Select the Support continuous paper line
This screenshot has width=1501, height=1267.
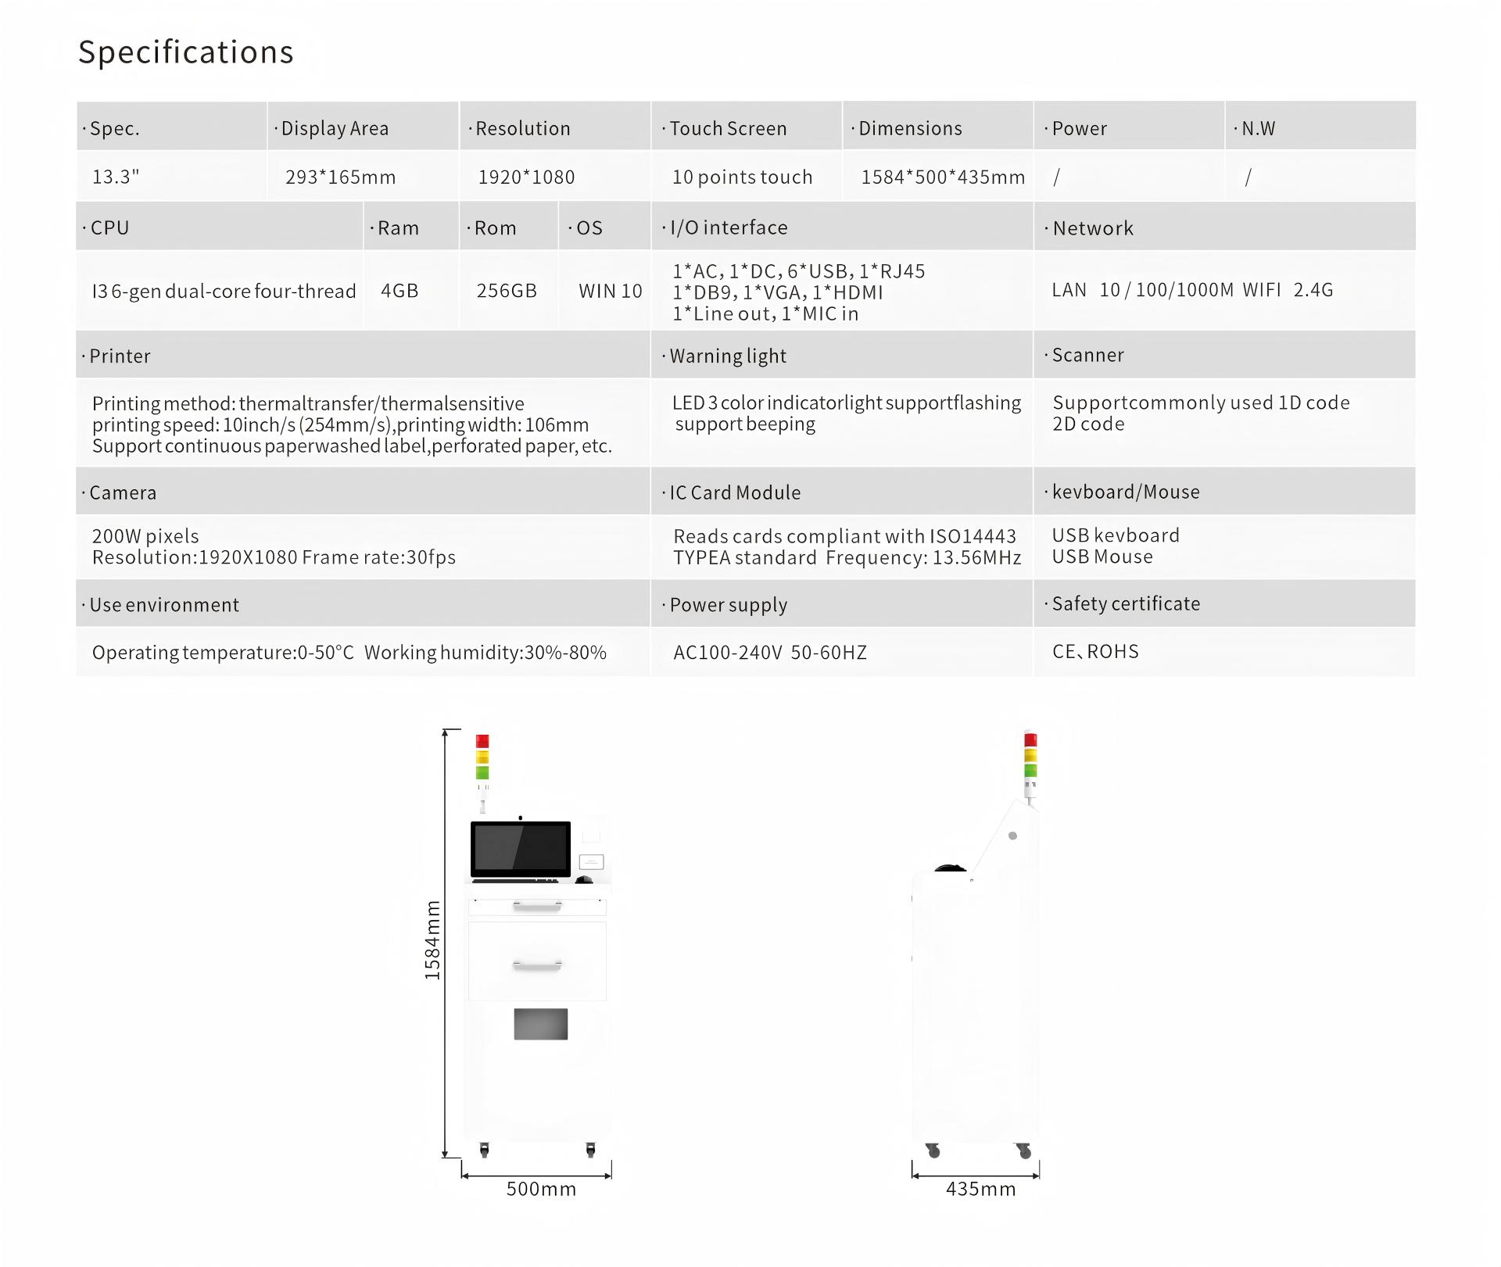click(352, 446)
